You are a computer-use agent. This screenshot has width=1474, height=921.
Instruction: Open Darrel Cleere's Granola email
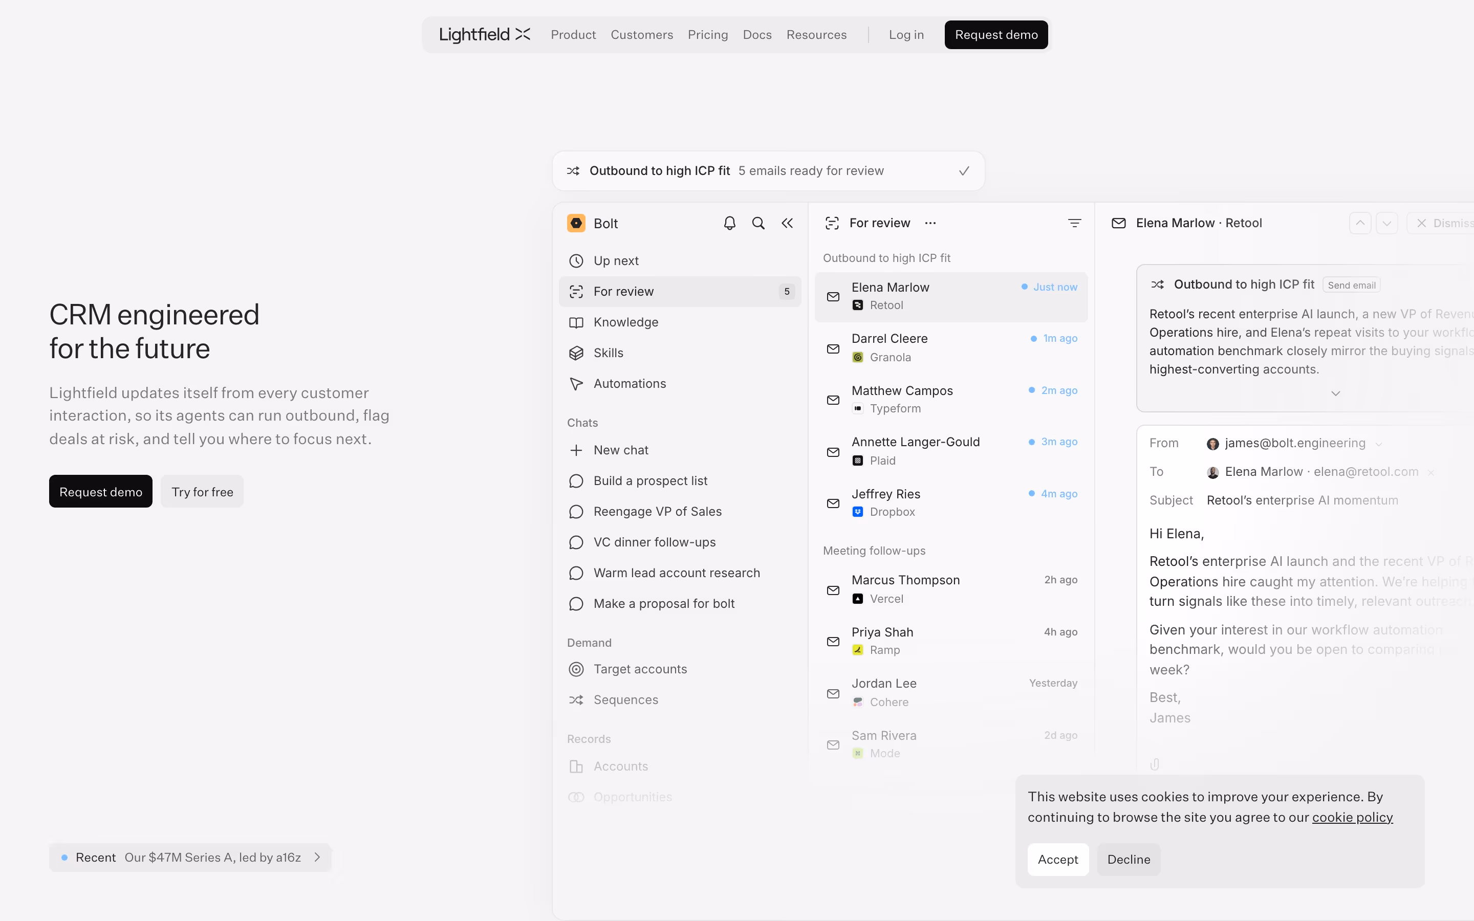951,348
